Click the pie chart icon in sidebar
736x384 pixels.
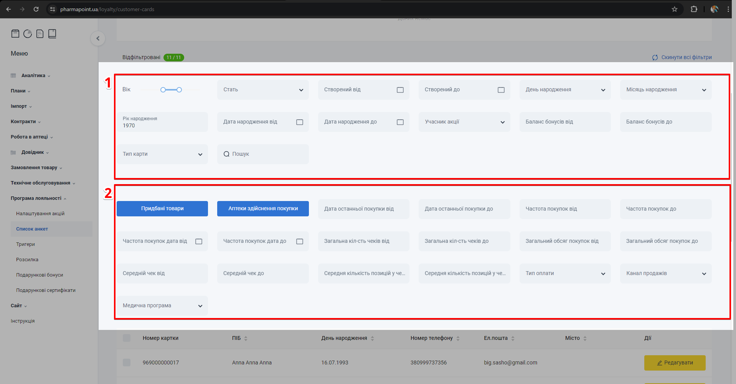pyautogui.click(x=28, y=34)
